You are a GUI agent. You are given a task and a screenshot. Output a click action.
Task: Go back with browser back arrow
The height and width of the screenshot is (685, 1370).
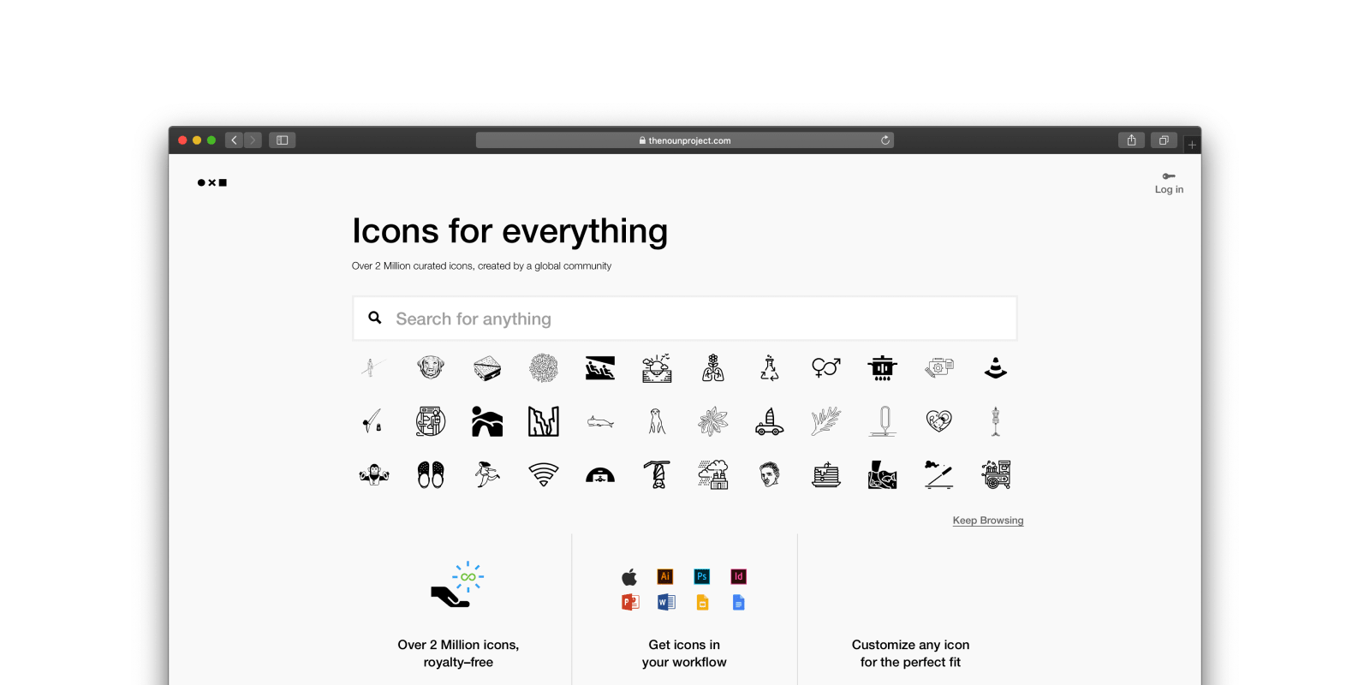(x=234, y=140)
